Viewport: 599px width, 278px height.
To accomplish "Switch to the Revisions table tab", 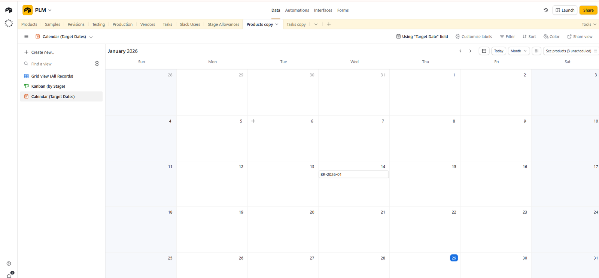I will pyautogui.click(x=76, y=24).
